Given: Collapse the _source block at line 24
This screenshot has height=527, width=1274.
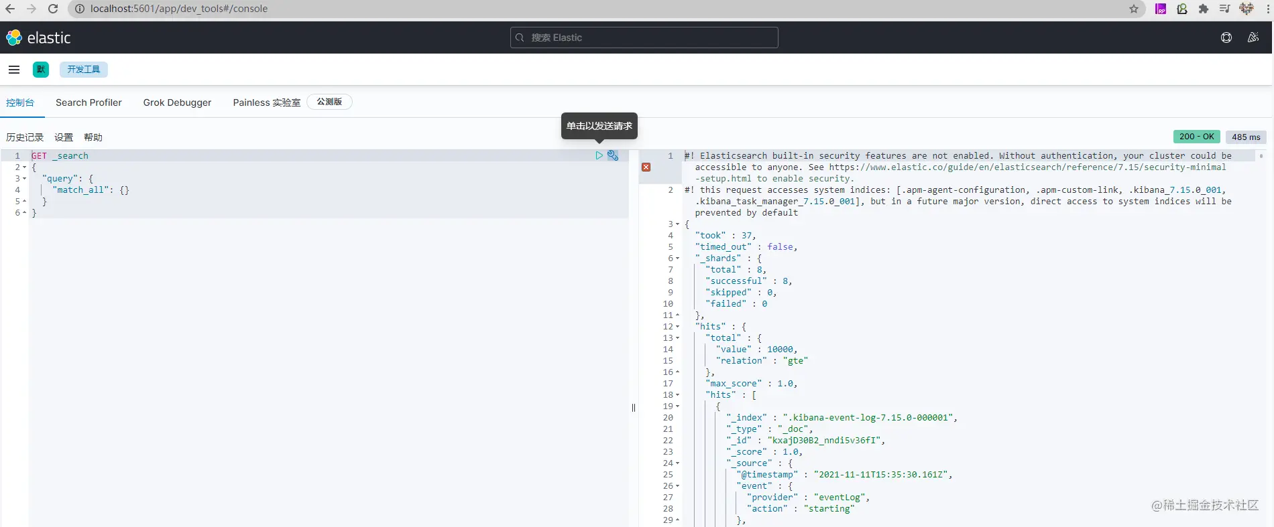Looking at the screenshot, I should click(677, 463).
